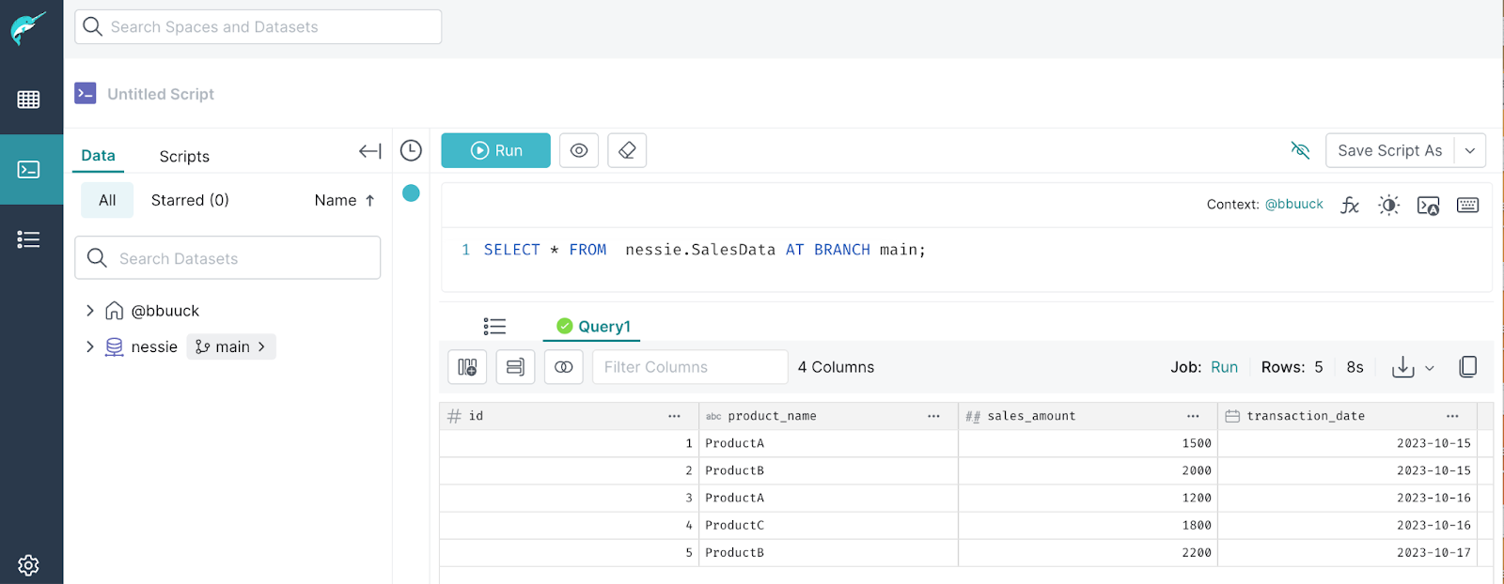The image size is (1504, 584).
Task: Open the main branch selector
Action: click(231, 346)
